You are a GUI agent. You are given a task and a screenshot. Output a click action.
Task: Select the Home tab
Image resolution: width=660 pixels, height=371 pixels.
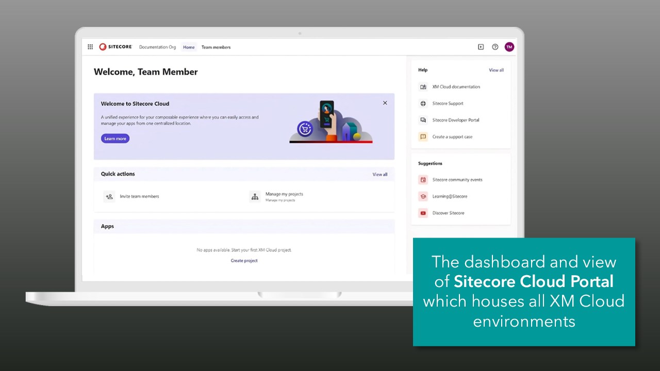[x=189, y=47]
